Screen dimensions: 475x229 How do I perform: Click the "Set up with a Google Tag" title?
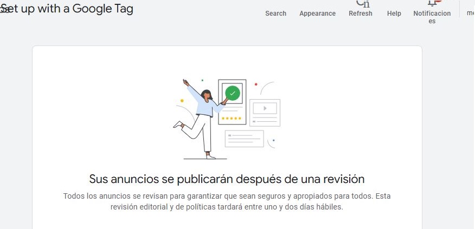(x=70, y=9)
